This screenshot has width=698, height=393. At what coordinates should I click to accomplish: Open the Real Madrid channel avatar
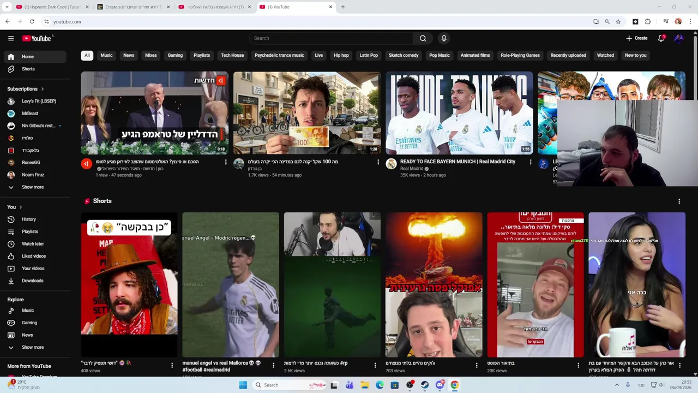coord(391,164)
